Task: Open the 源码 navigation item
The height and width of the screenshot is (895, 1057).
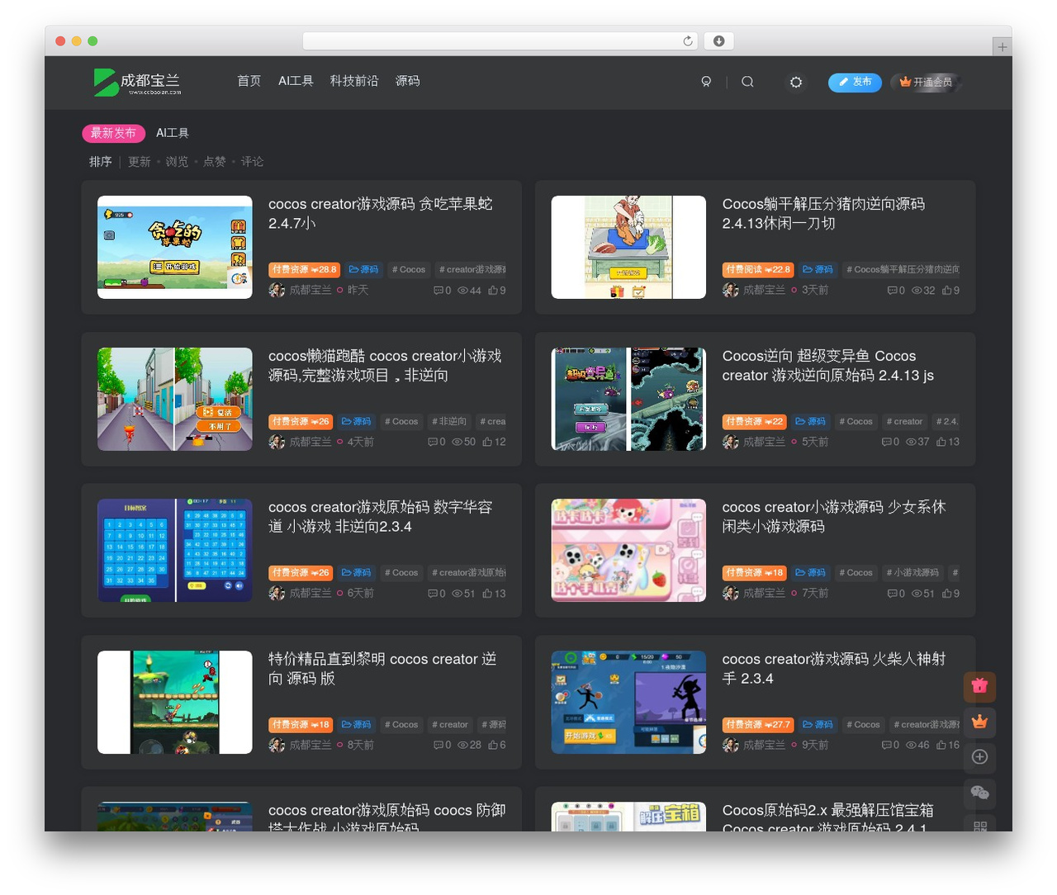Action: click(x=407, y=81)
